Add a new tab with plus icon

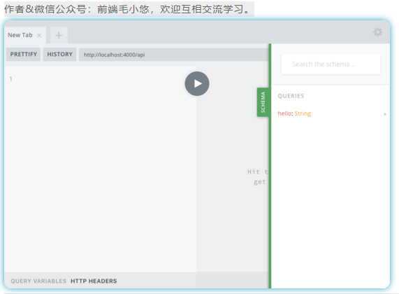59,35
